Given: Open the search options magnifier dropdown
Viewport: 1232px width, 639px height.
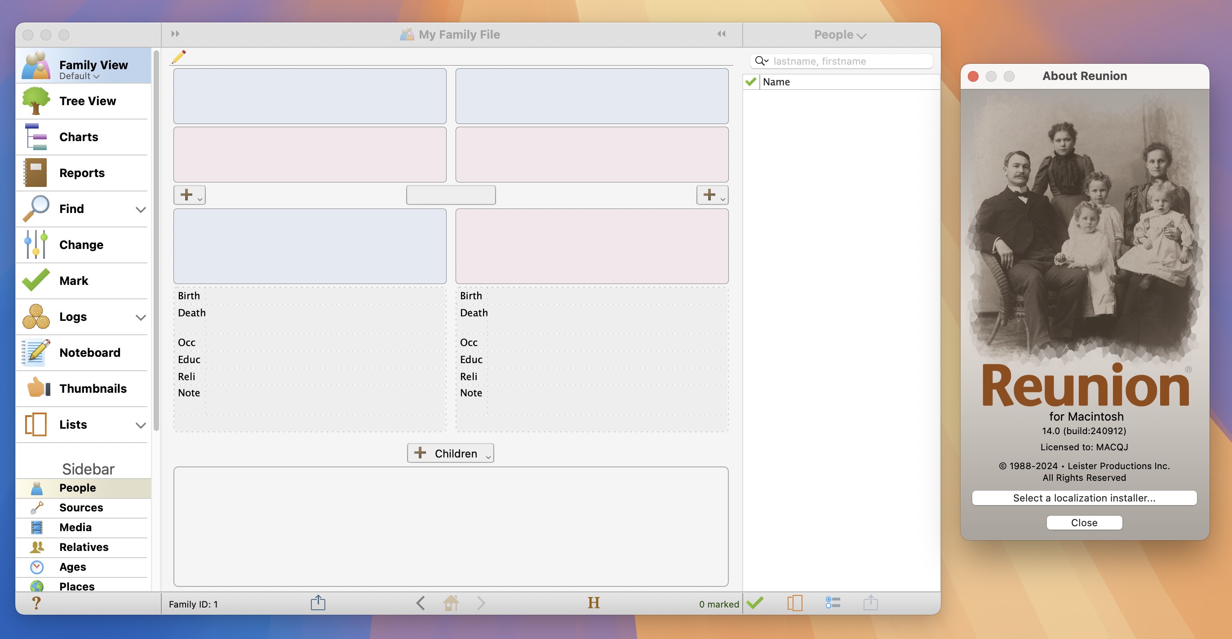Looking at the screenshot, I should [x=762, y=61].
